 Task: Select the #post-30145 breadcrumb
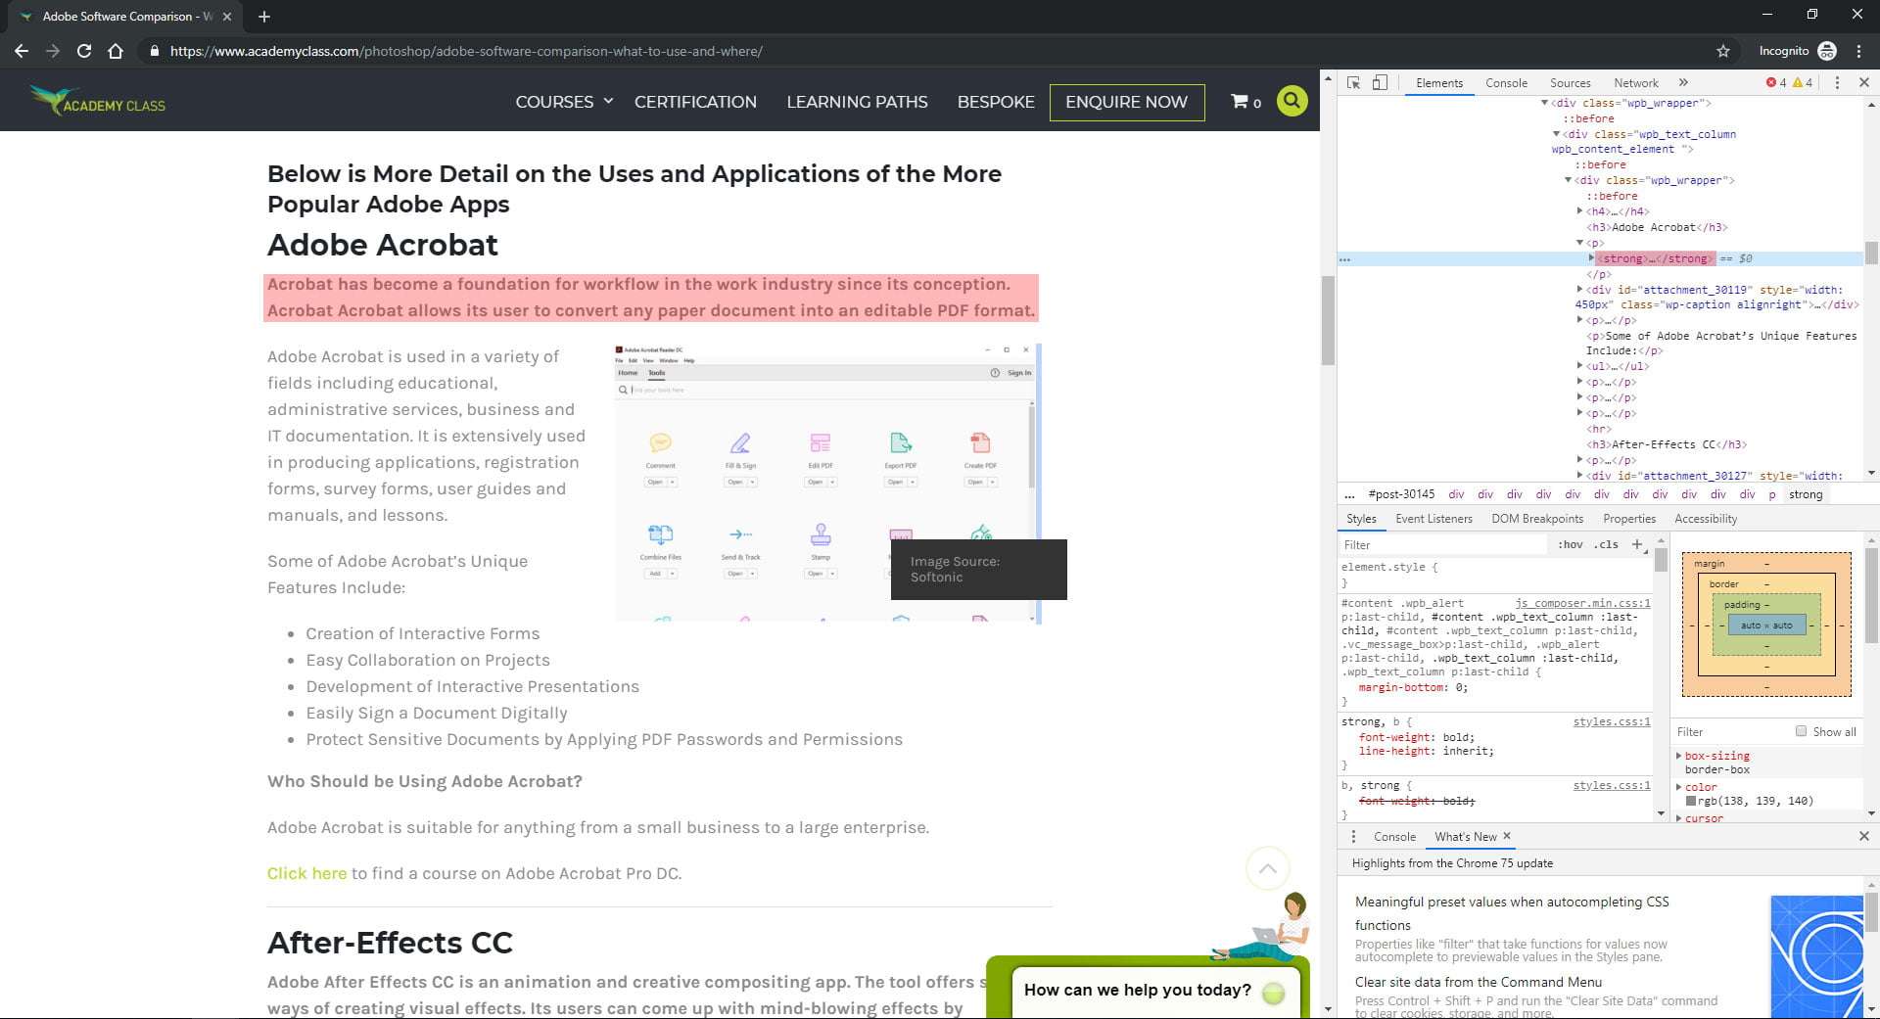click(1401, 494)
